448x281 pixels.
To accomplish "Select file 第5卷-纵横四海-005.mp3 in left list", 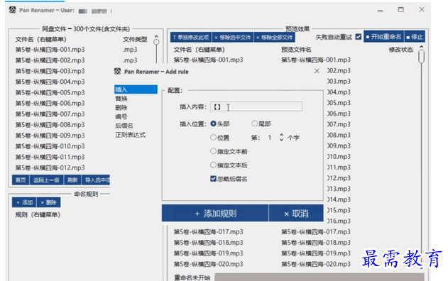I will [x=50, y=92].
